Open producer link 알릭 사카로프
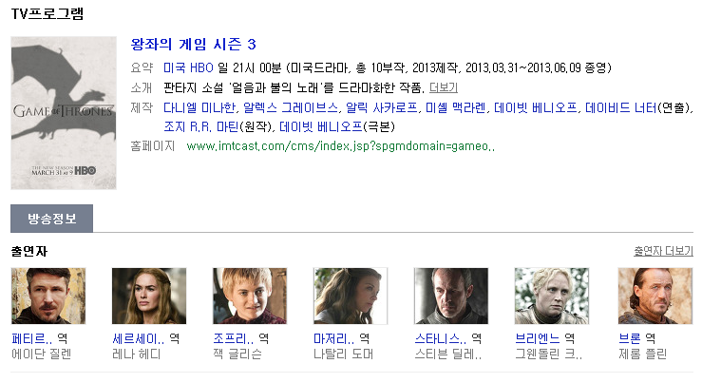Image resolution: width=702 pixels, height=383 pixels. point(382,107)
